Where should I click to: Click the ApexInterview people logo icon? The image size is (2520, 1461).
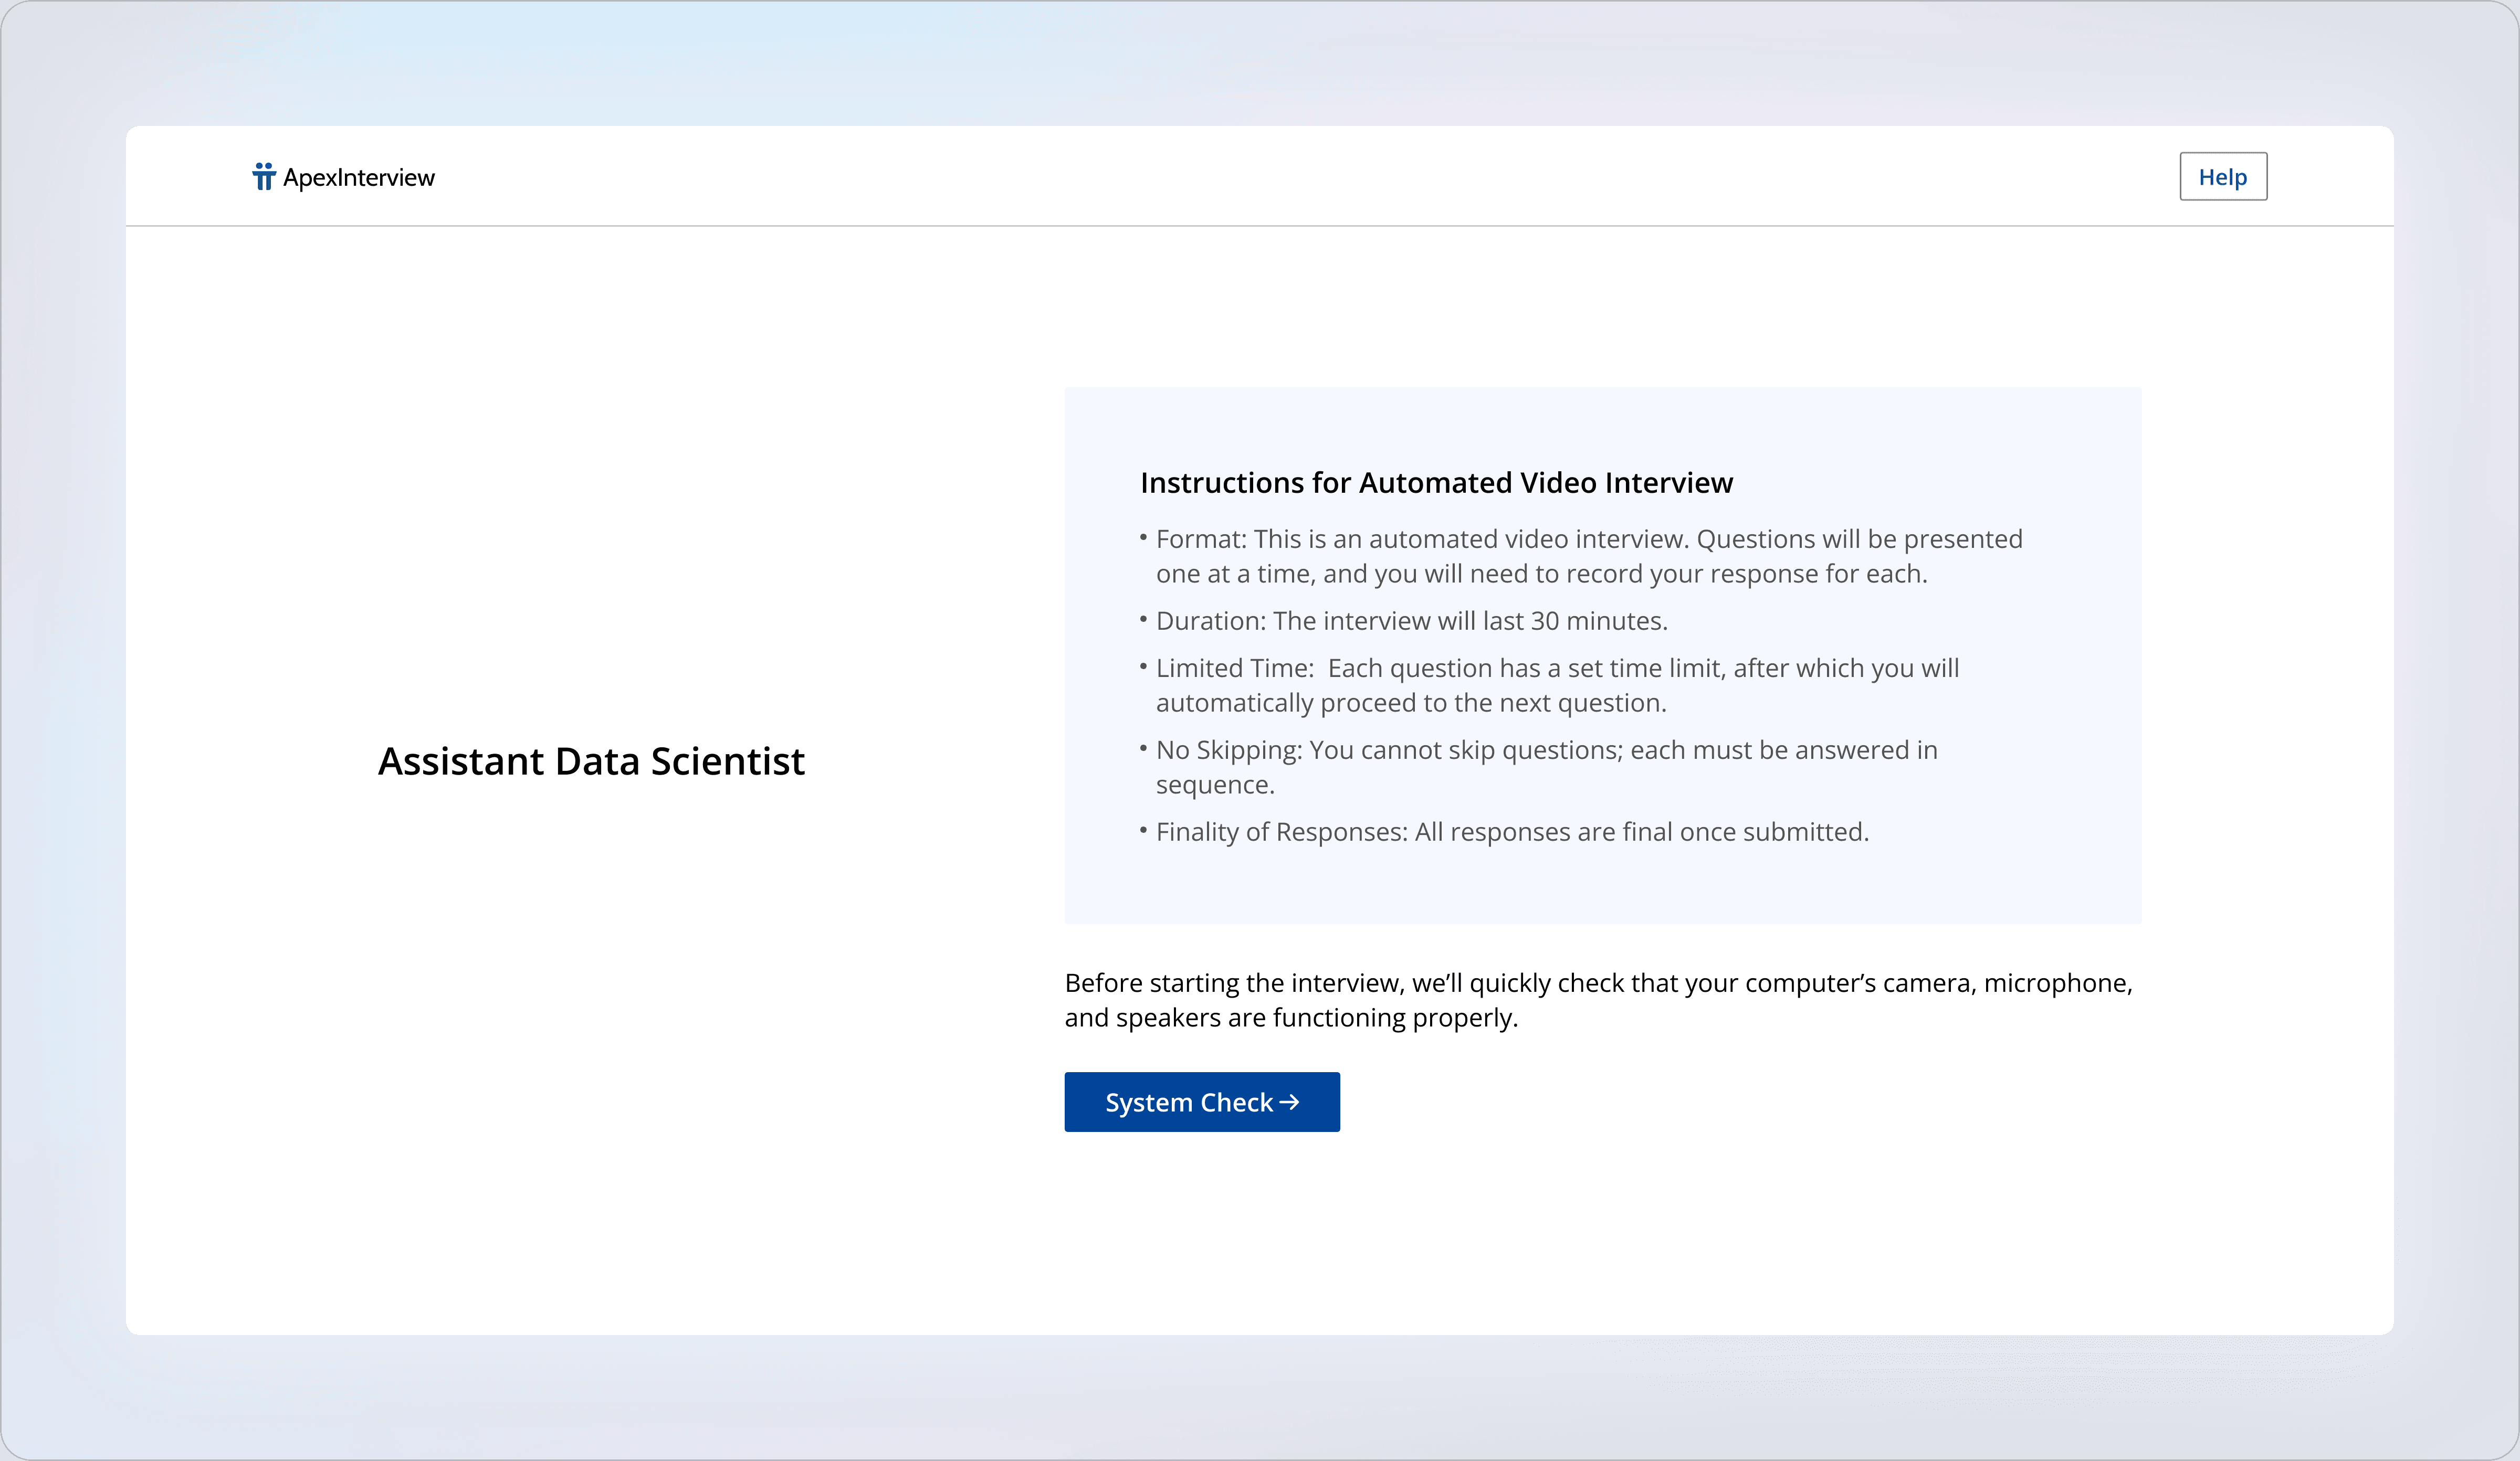(263, 177)
